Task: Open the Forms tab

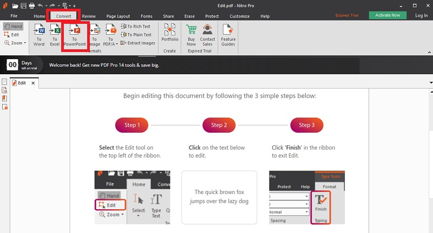Action: pyautogui.click(x=146, y=16)
